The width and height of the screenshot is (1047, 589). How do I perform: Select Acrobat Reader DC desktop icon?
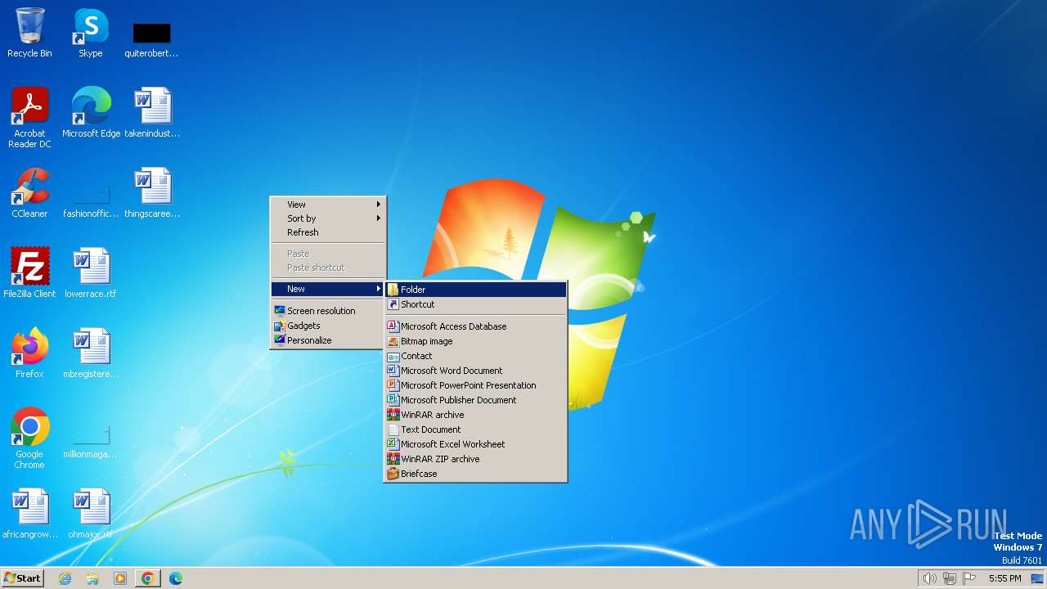coord(29,117)
